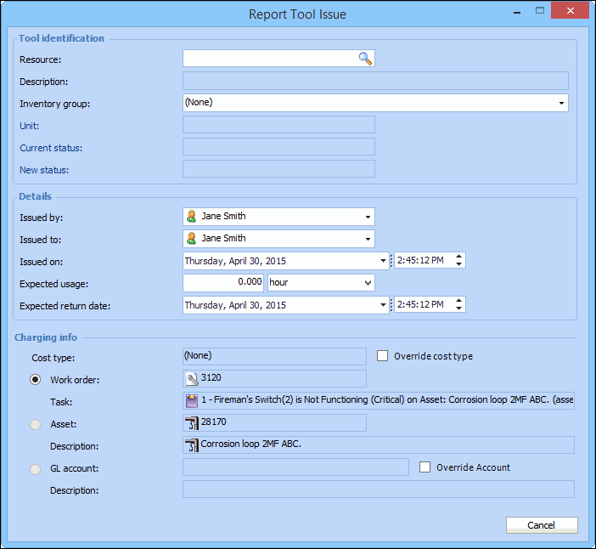Enable the Override cost type checkbox
Screen dimensions: 596x549
click(383, 356)
